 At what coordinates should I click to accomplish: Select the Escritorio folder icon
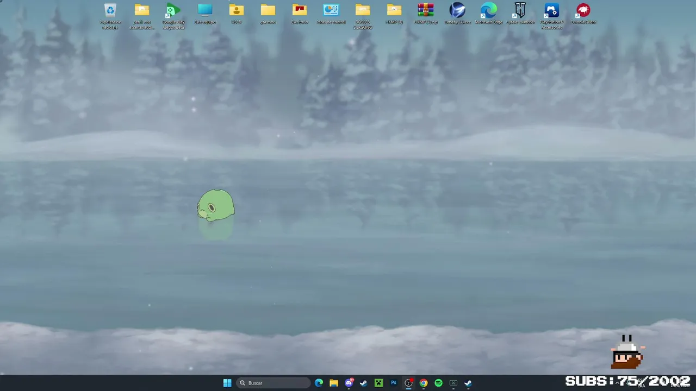click(x=299, y=14)
